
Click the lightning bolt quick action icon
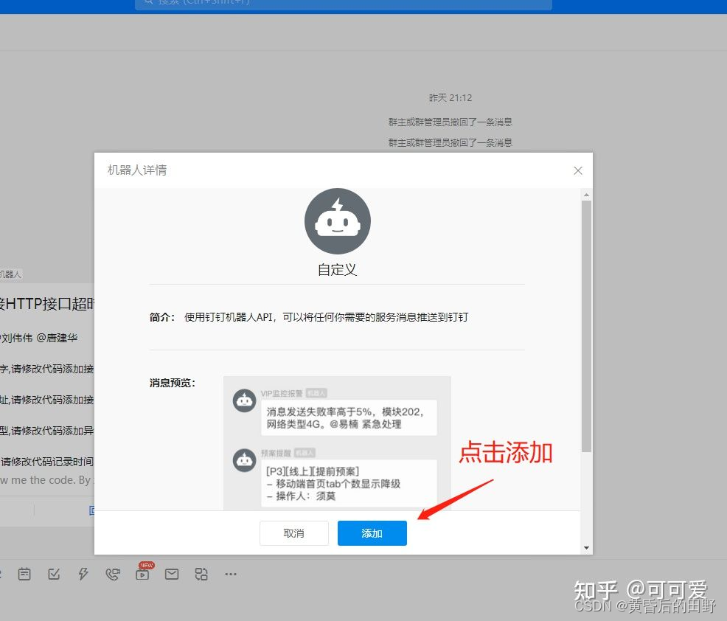[x=83, y=574]
